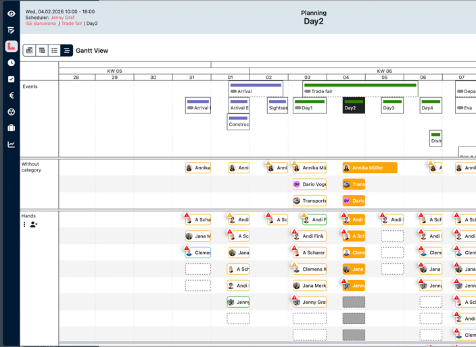
Task: Select the Gantt view toggle button
Action: point(66,51)
